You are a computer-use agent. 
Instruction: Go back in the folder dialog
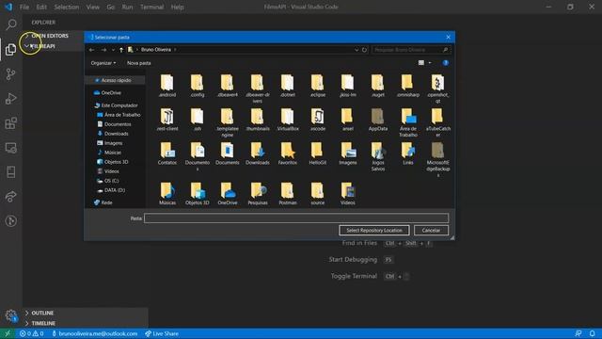click(x=91, y=50)
